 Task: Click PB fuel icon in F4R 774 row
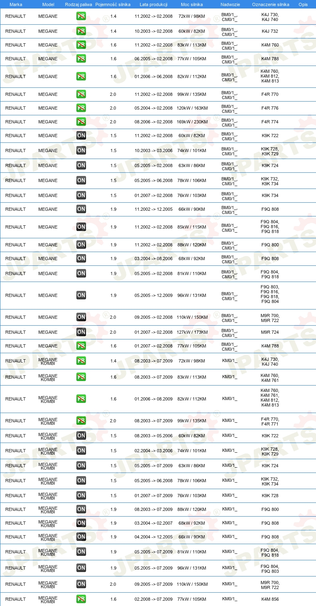81,122
